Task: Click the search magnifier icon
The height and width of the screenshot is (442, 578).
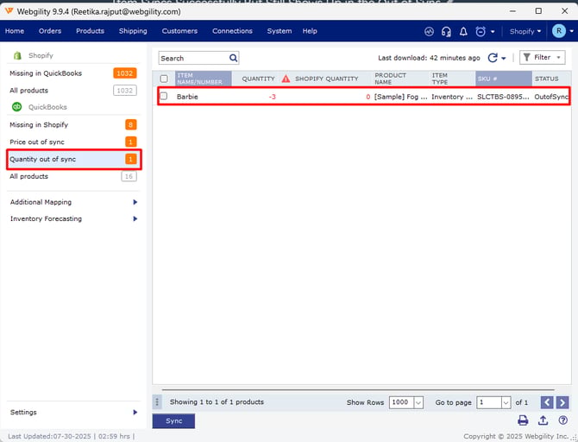Action: coord(234,58)
